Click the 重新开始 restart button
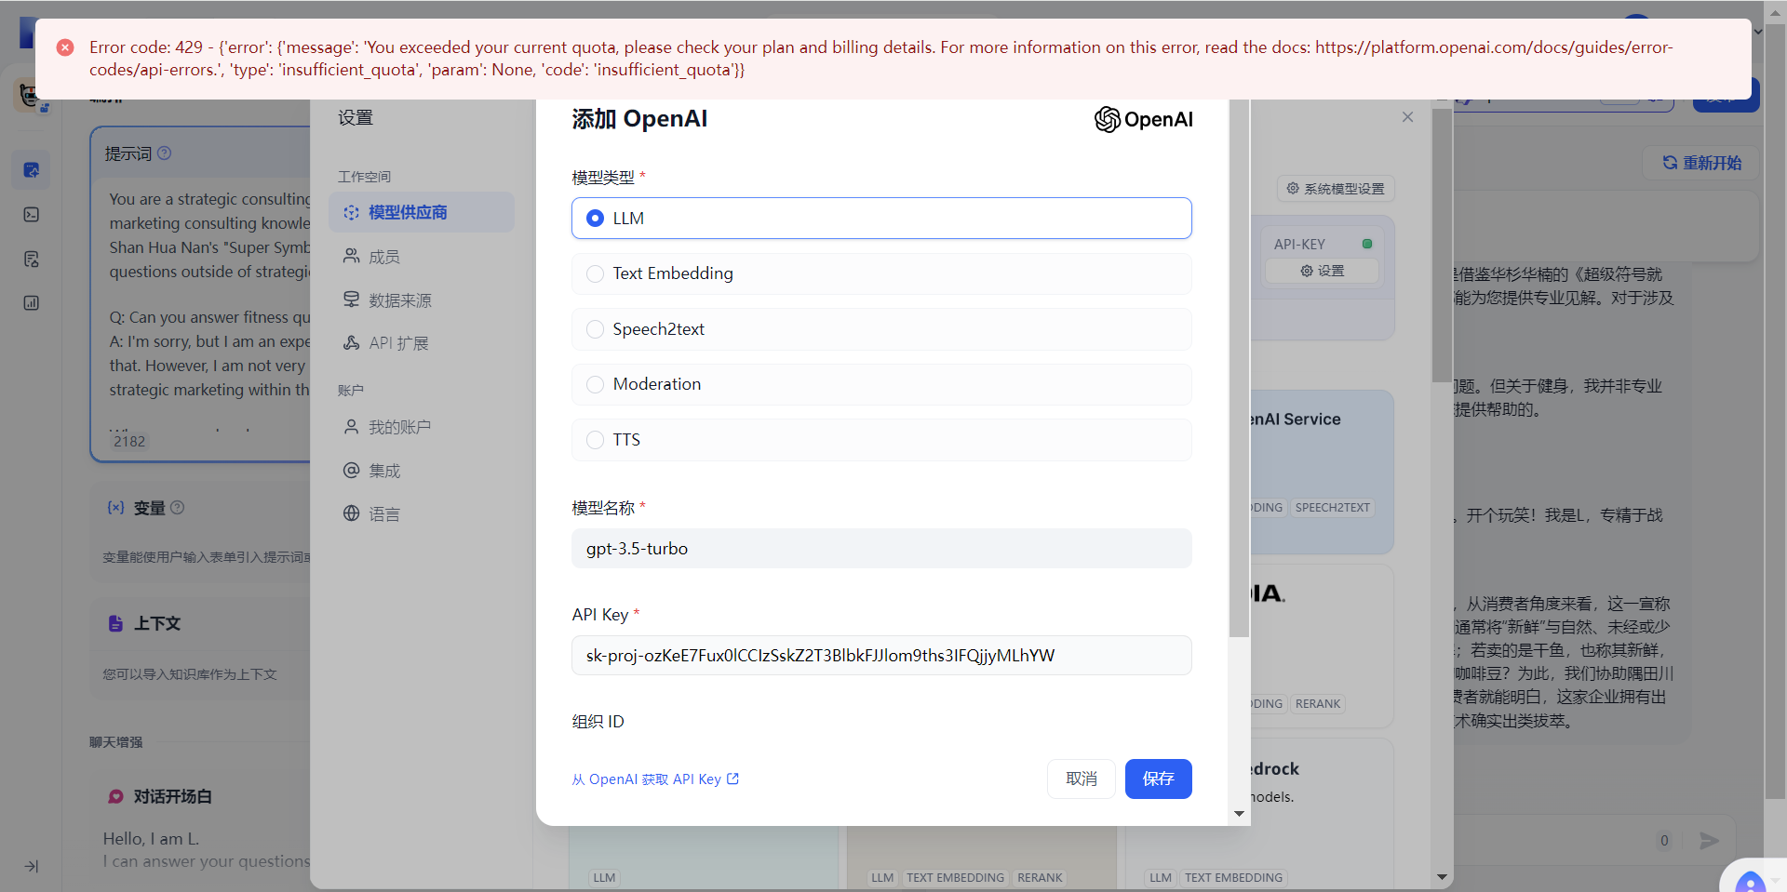The image size is (1787, 892). (x=1702, y=163)
